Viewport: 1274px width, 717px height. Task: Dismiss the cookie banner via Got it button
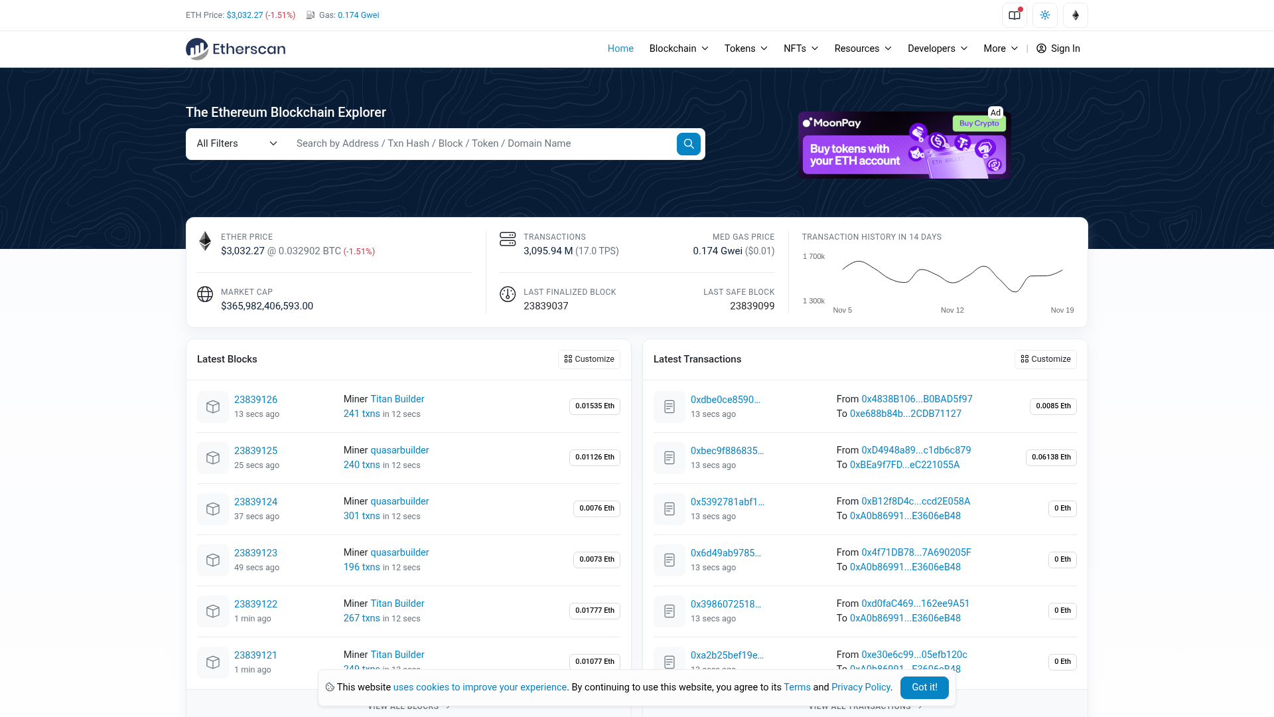pos(924,688)
